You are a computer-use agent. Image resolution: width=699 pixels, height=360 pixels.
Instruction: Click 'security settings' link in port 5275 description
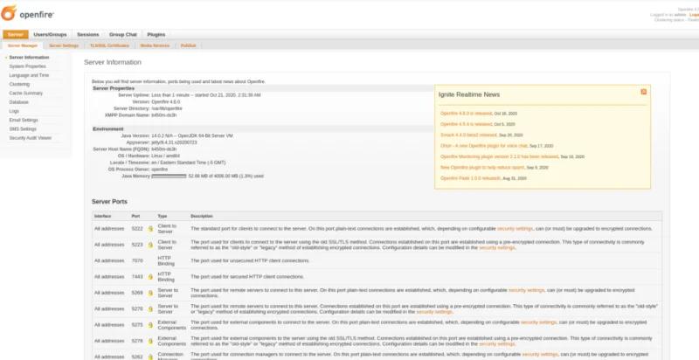tap(538, 322)
